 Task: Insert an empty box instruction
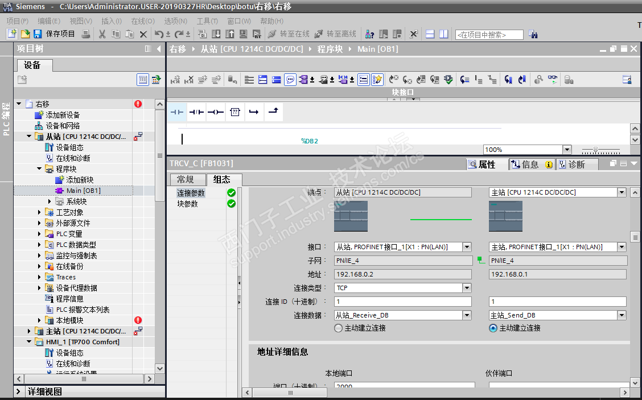[x=235, y=112]
